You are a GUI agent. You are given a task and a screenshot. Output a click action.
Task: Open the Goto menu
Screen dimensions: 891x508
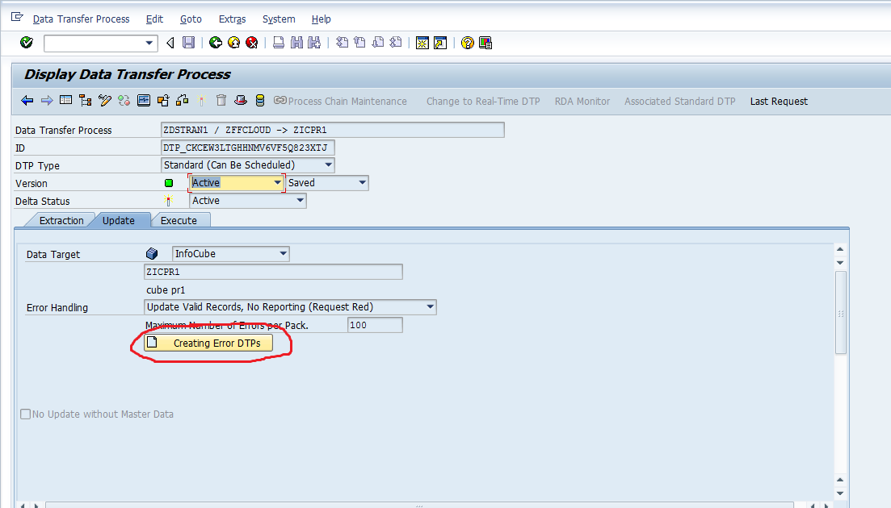(x=191, y=19)
